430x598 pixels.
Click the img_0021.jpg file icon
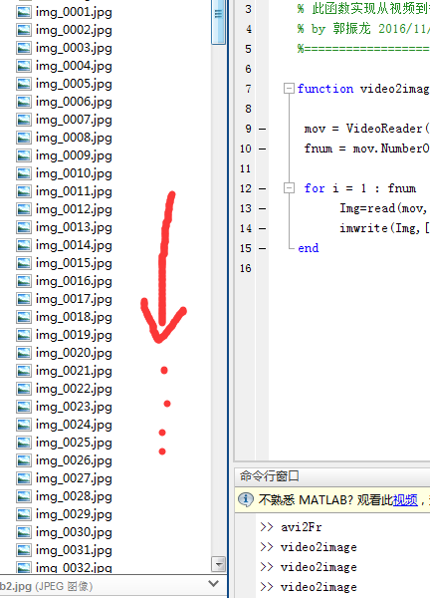click(24, 371)
